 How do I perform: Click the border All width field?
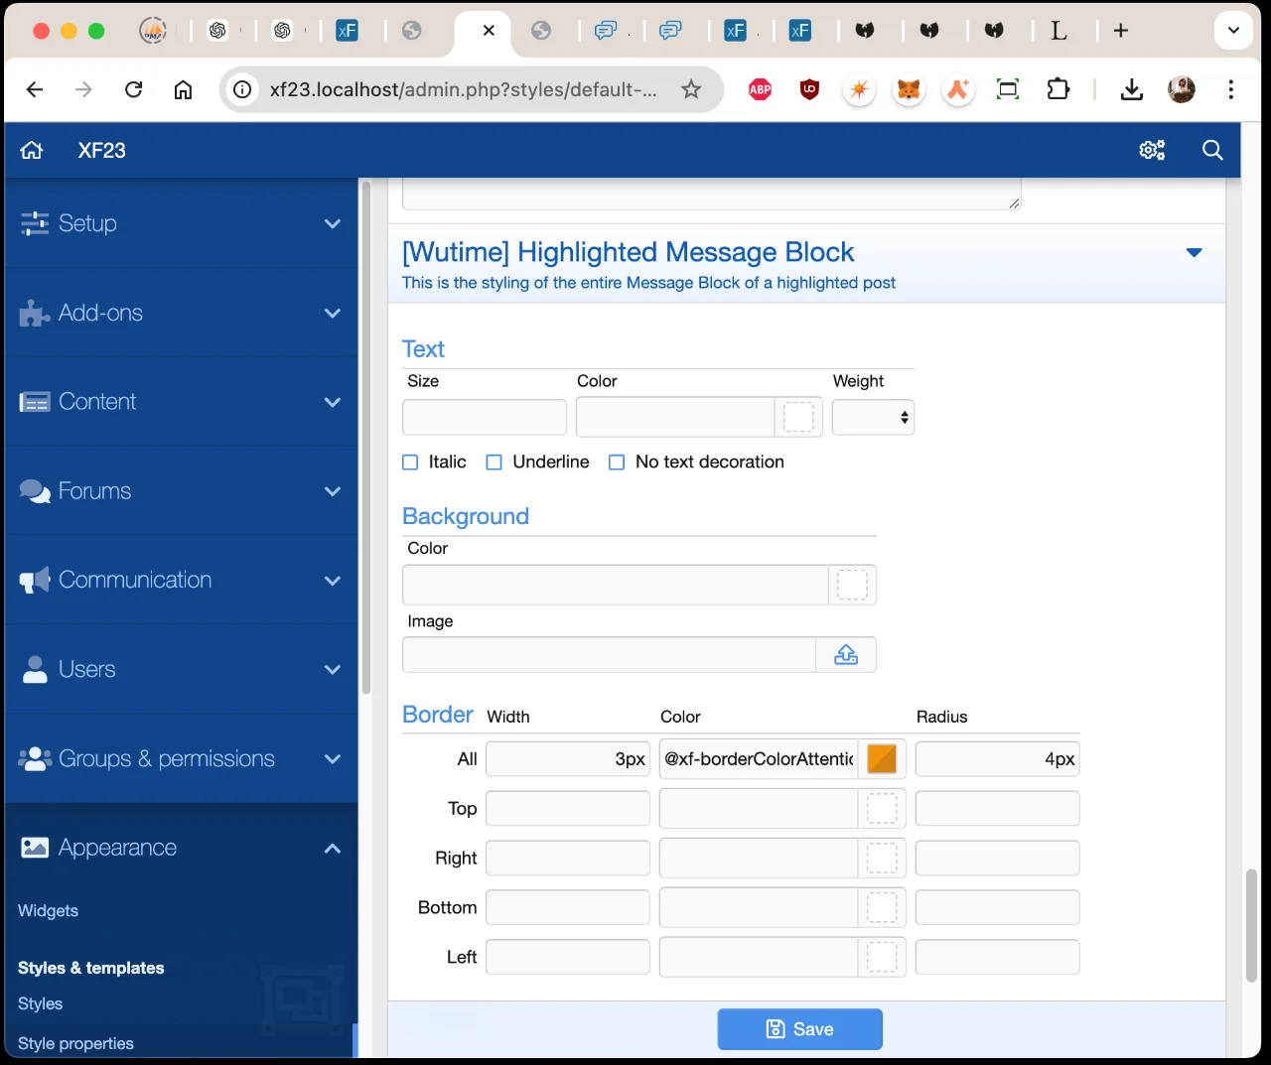[x=567, y=759]
